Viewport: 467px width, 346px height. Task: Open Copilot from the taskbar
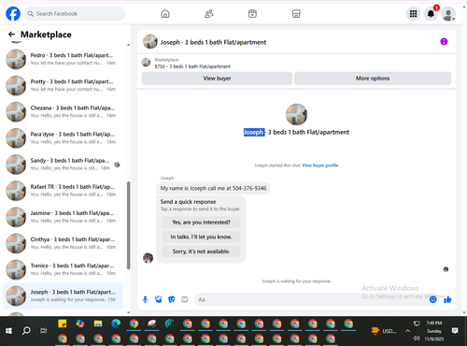[x=80, y=324]
